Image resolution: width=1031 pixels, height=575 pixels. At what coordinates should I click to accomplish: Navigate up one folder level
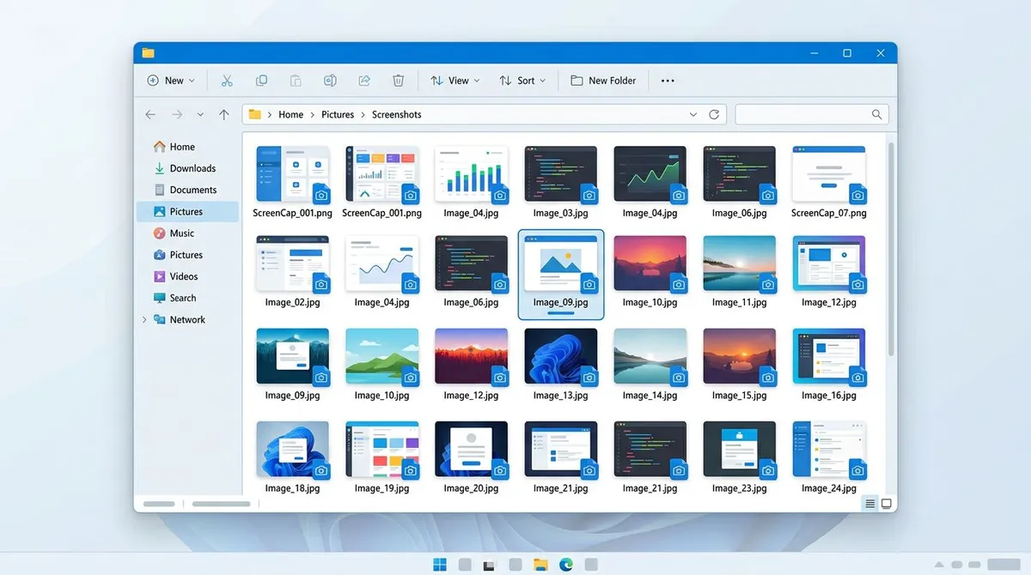(224, 114)
